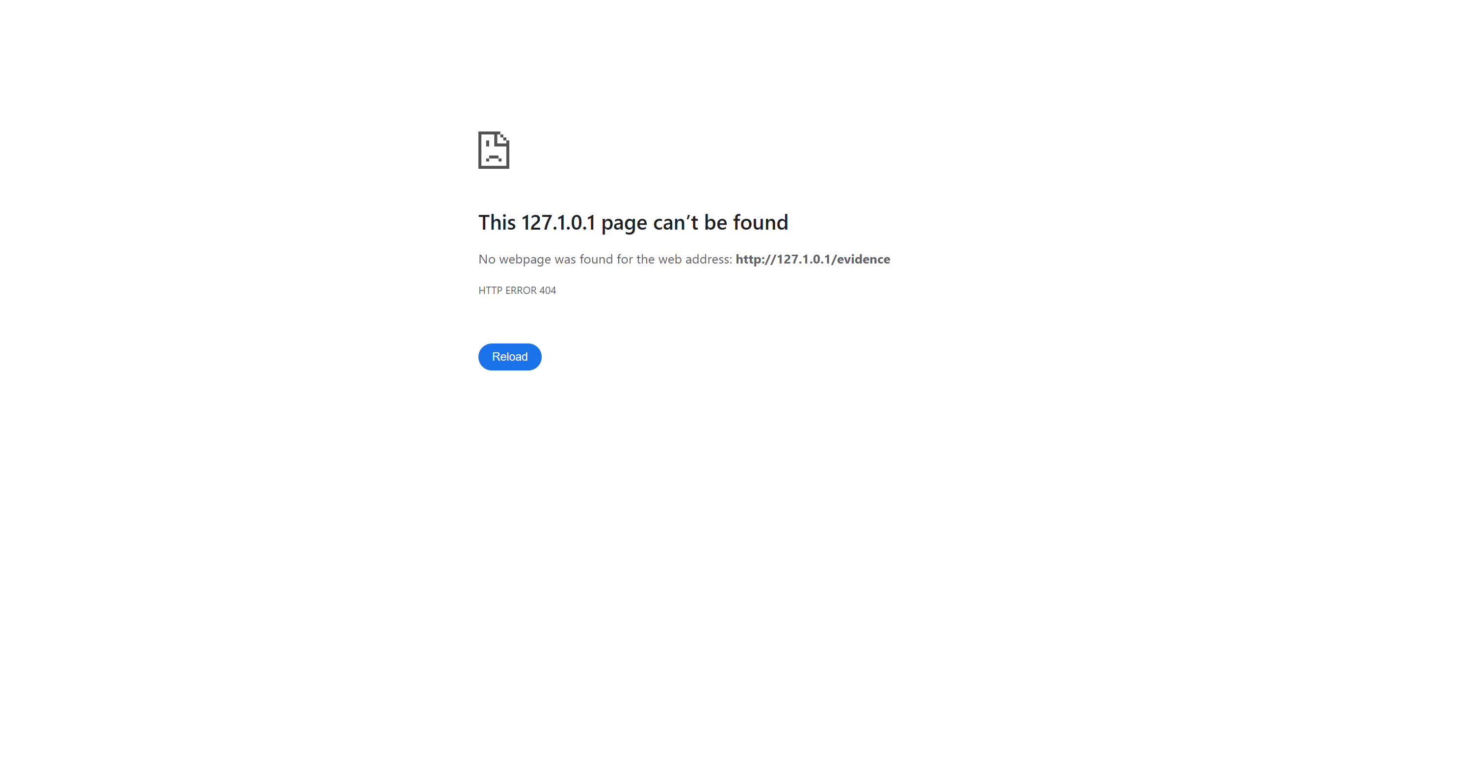Click the word "This" in the heading
1472x765 pixels.
click(x=497, y=223)
